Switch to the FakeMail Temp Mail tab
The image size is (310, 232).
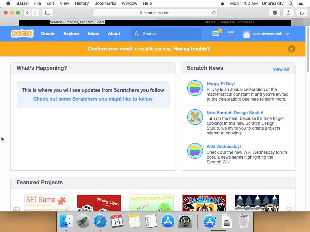(x=223, y=22)
